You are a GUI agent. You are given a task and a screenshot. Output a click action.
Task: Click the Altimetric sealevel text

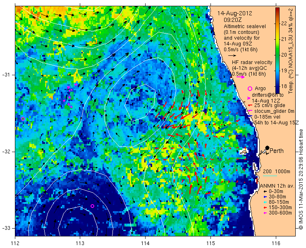pyautogui.click(x=245, y=26)
